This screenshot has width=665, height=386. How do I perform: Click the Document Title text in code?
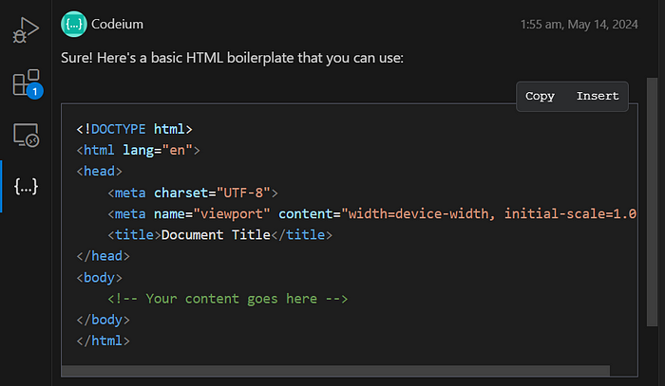pyautogui.click(x=216, y=235)
